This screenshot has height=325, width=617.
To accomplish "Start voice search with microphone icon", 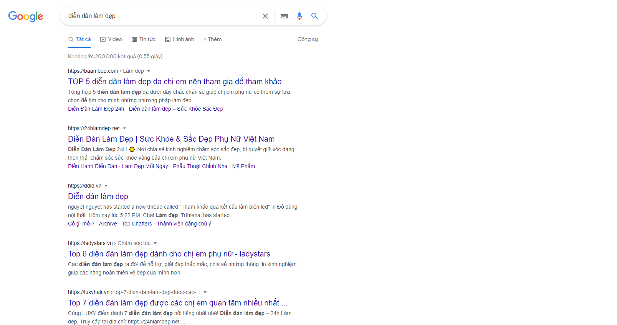I will click(x=299, y=16).
